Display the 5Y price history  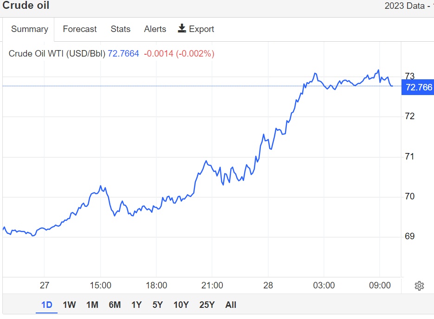point(158,305)
